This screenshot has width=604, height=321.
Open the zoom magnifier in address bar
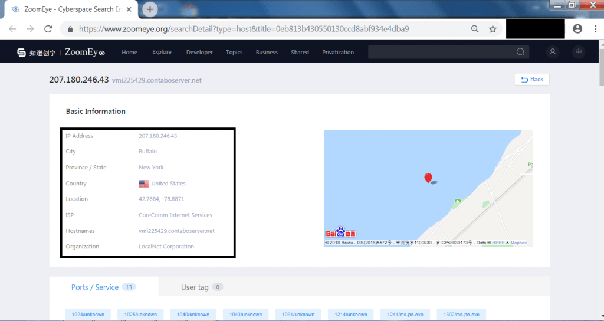pyautogui.click(x=475, y=29)
